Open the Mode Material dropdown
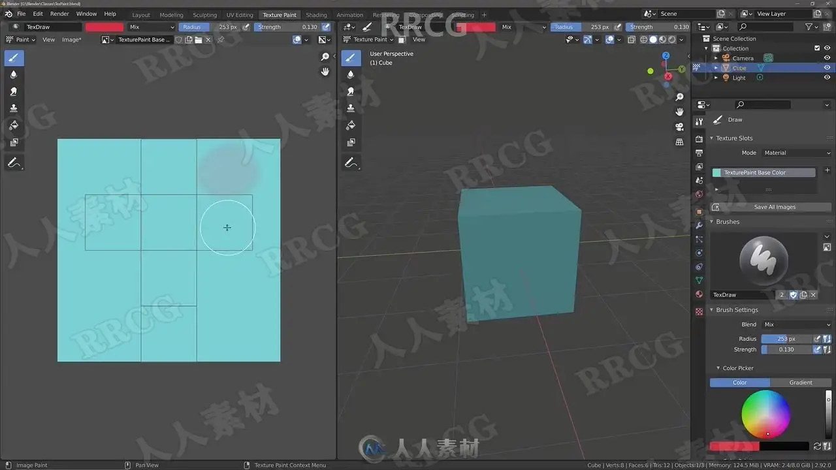This screenshot has width=836, height=470. (x=796, y=153)
